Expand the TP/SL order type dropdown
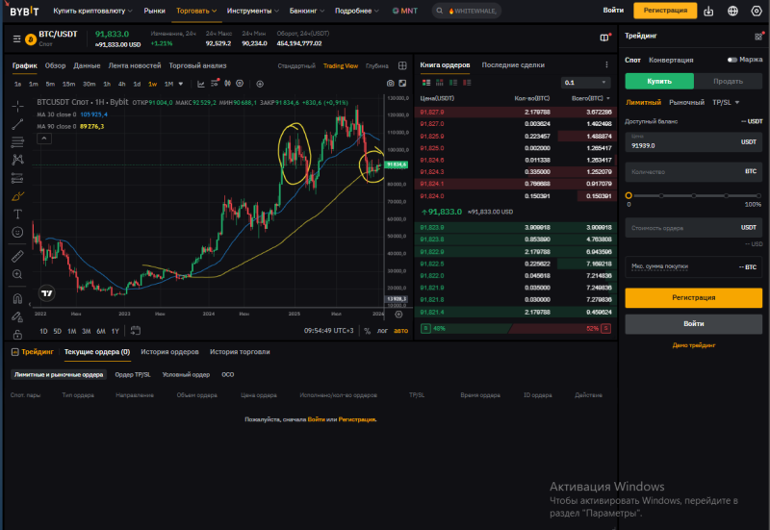The width and height of the screenshot is (770, 530). [x=726, y=102]
